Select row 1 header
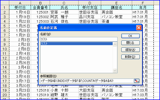The height and width of the screenshot is (100, 160). [5, 7]
